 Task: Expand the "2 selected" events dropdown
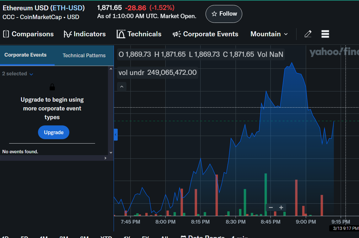click(18, 74)
